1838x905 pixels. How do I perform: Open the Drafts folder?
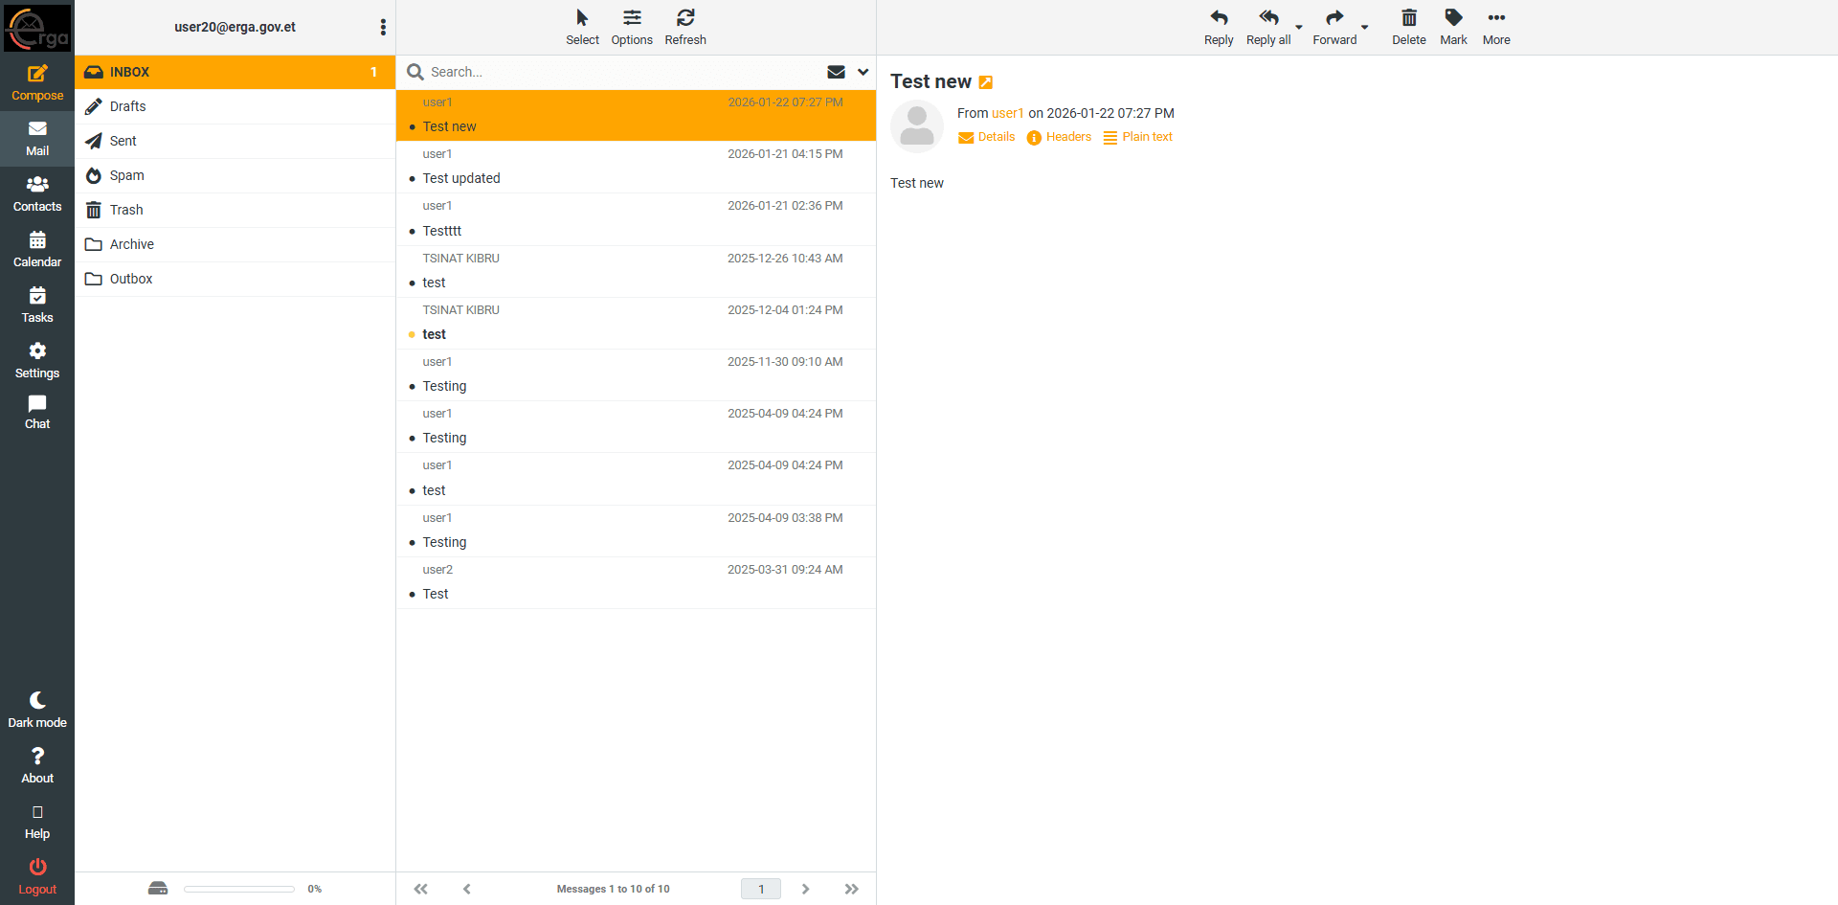pos(235,106)
